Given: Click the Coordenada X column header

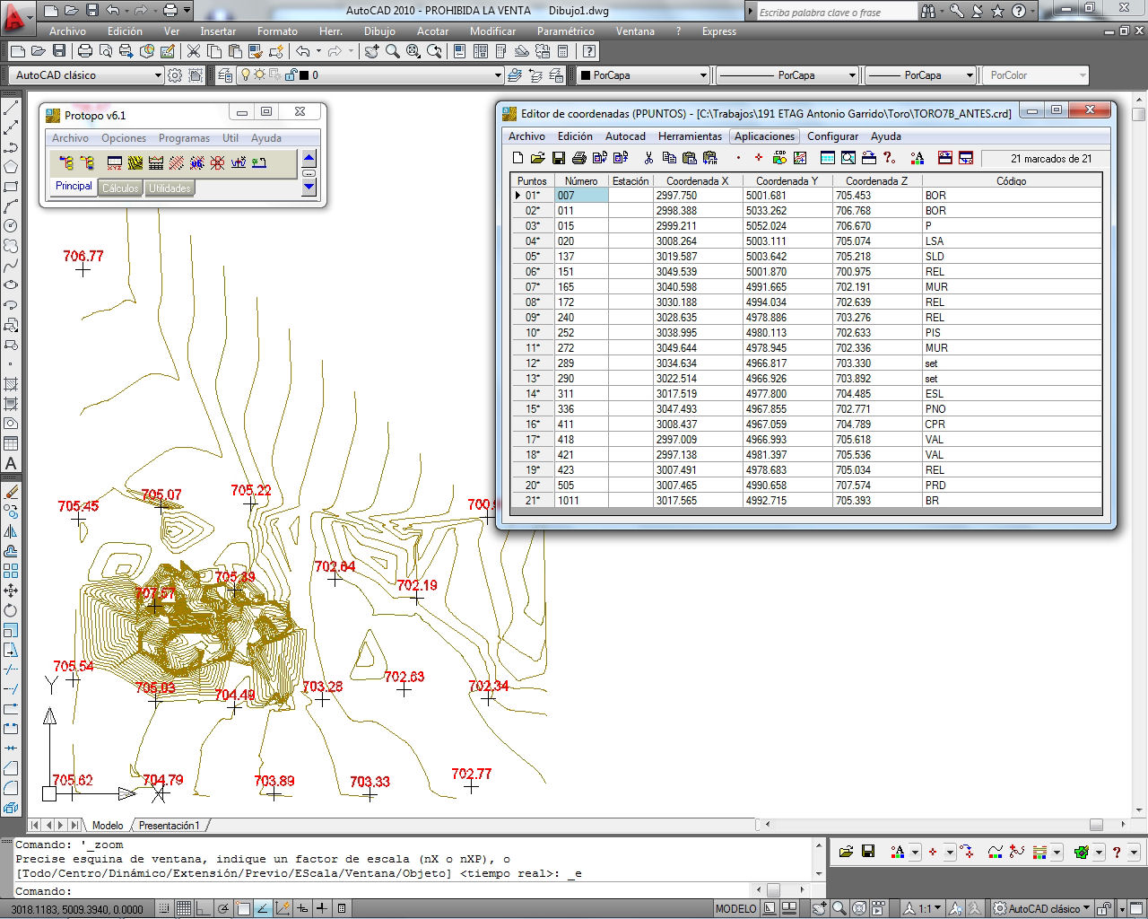Looking at the screenshot, I should tap(698, 181).
